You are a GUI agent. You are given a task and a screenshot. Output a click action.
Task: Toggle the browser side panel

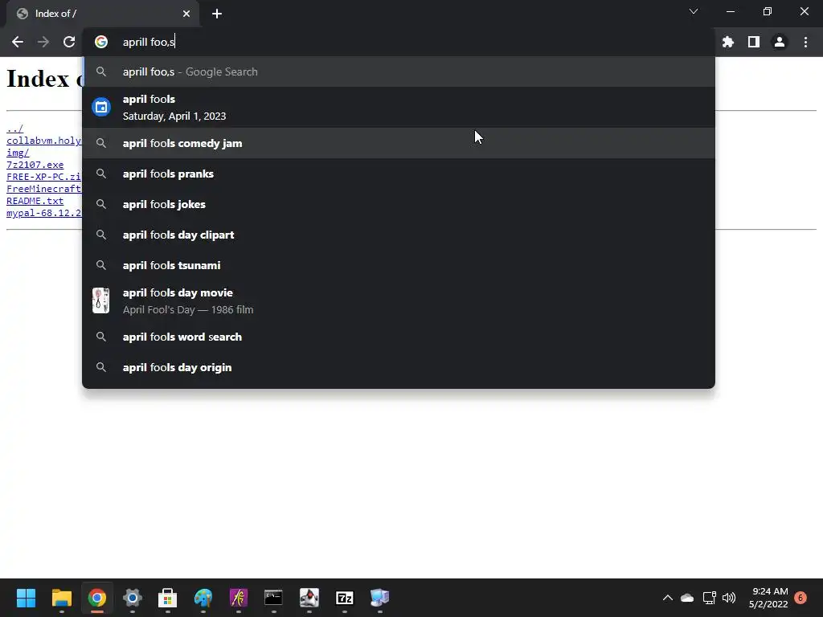pyautogui.click(x=754, y=42)
